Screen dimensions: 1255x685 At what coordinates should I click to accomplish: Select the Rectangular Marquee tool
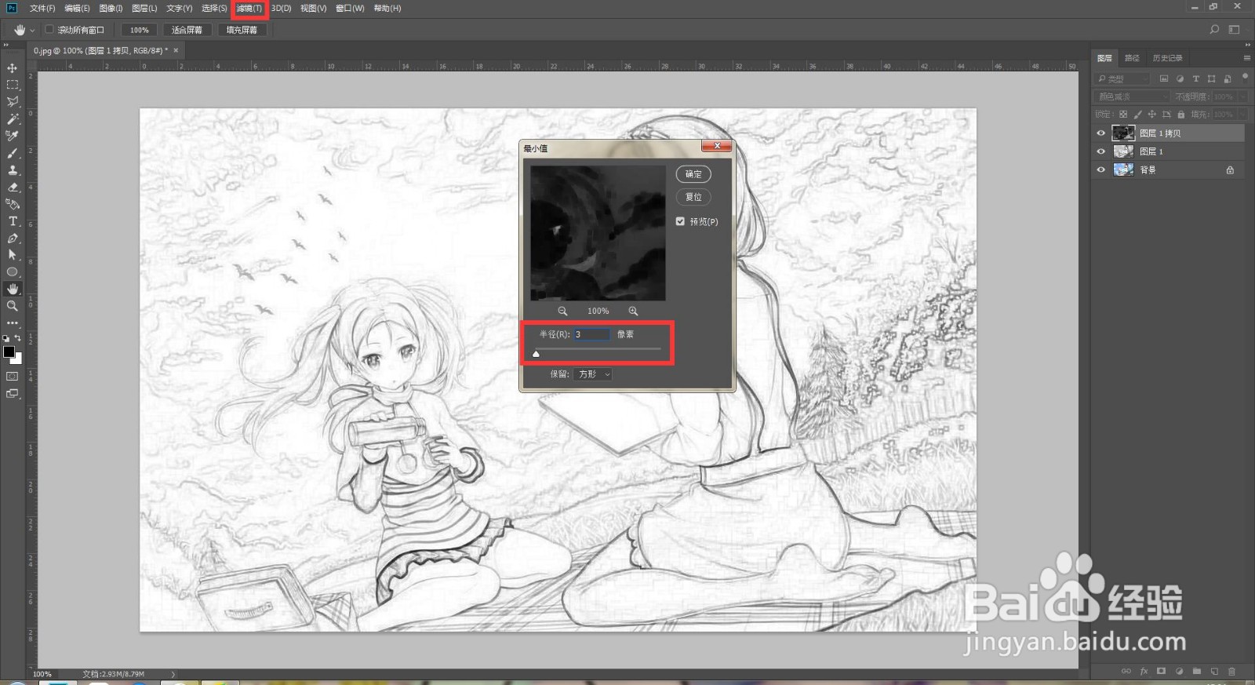point(13,85)
